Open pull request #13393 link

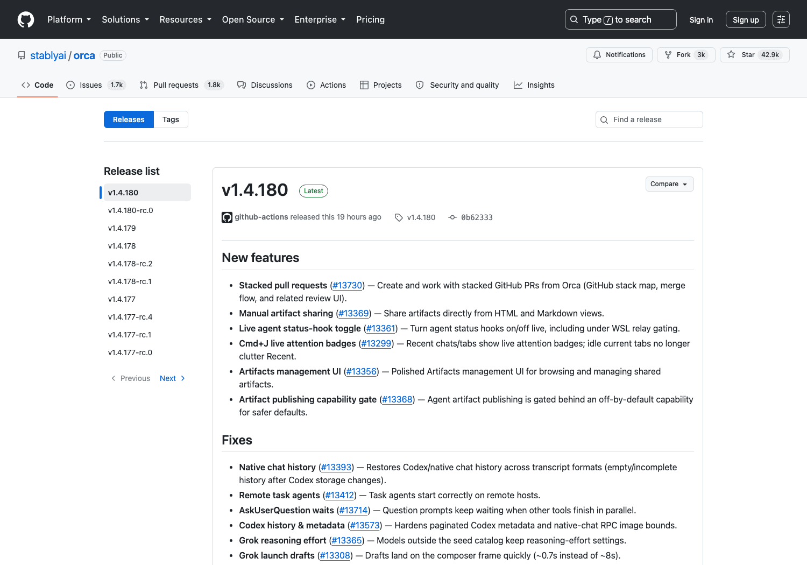(336, 467)
